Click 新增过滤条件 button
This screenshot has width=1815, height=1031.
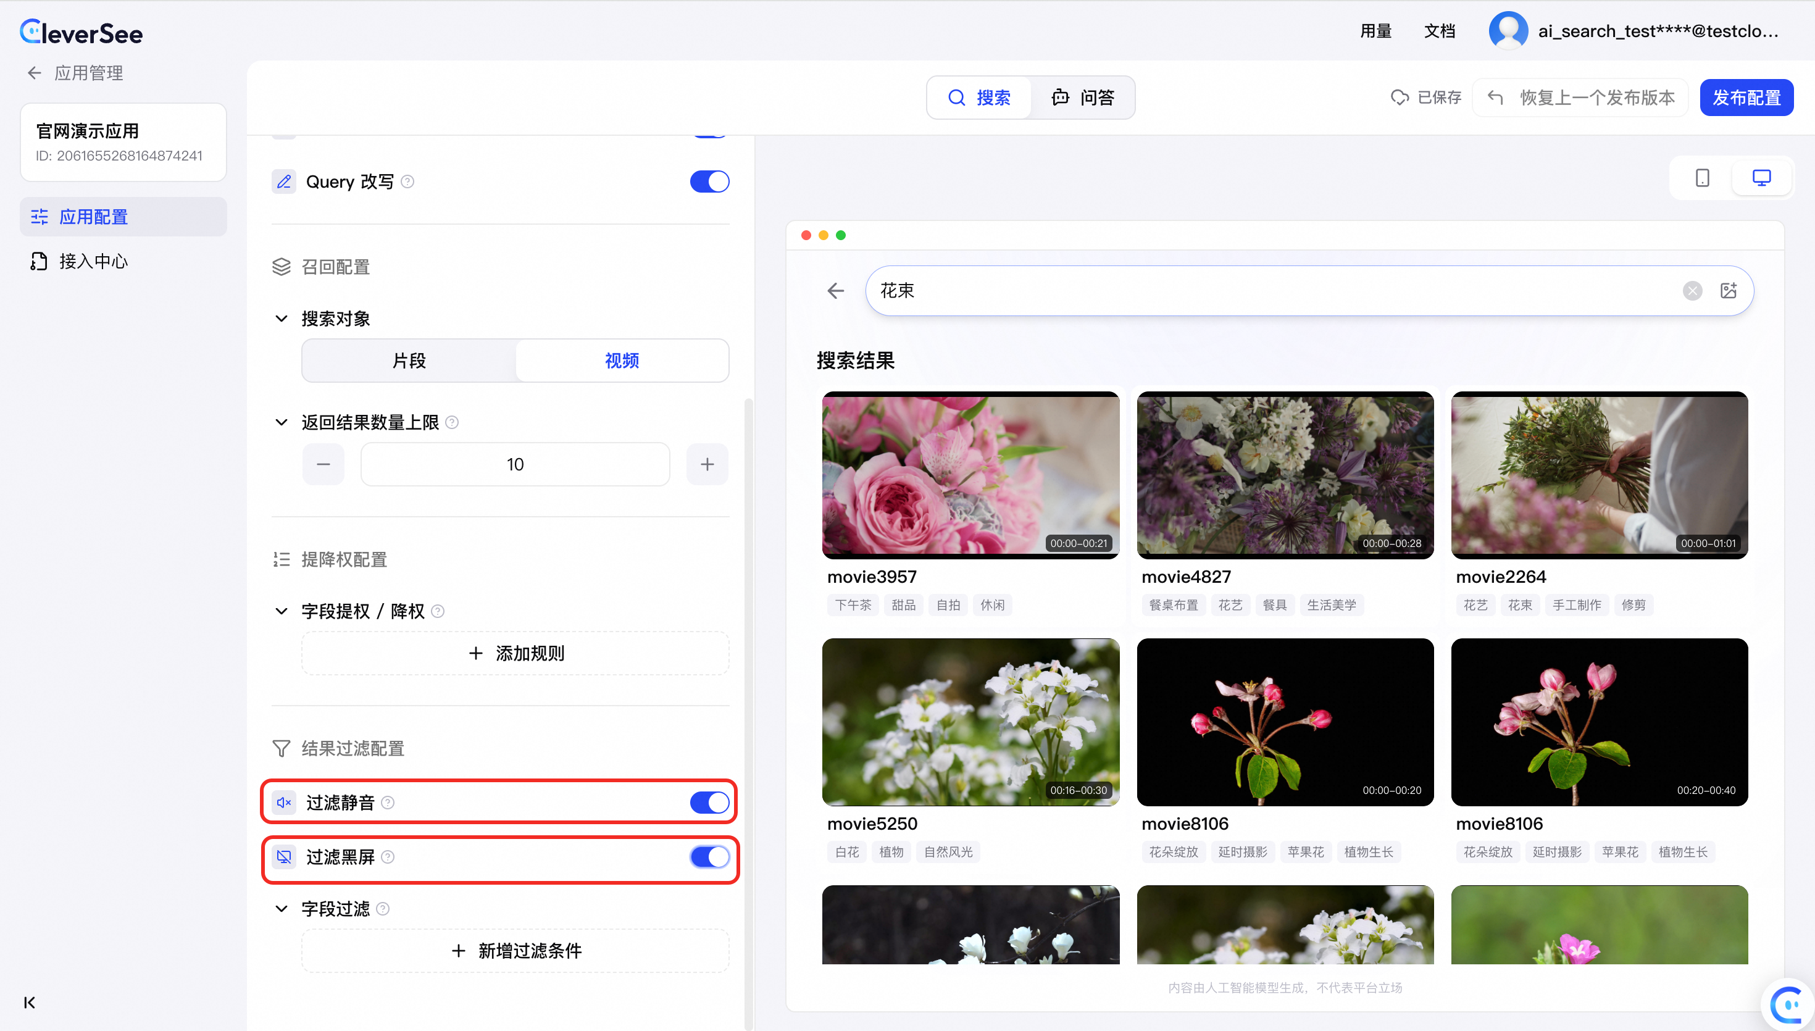(515, 951)
